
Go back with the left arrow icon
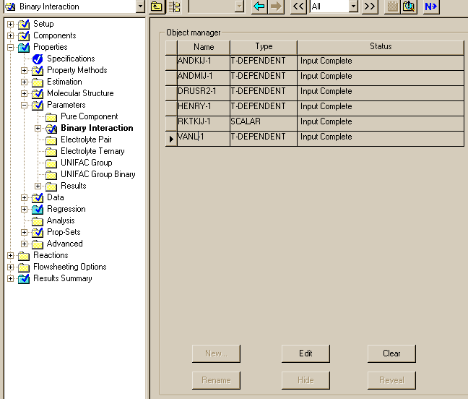tap(259, 7)
